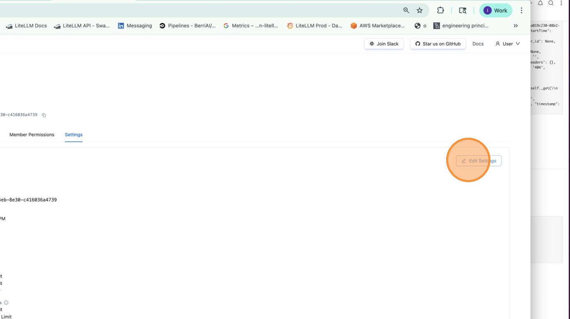Click the bell icon in the right-side window
570x319 pixels.
tap(540, 3)
